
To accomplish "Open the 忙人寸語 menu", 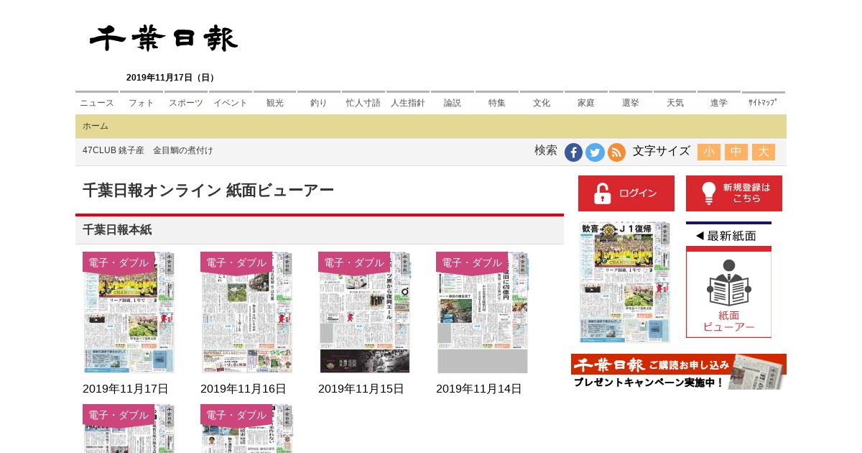I will click(363, 102).
